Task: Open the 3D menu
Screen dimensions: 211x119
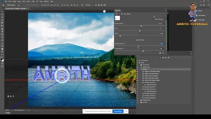Action: click(37, 1)
